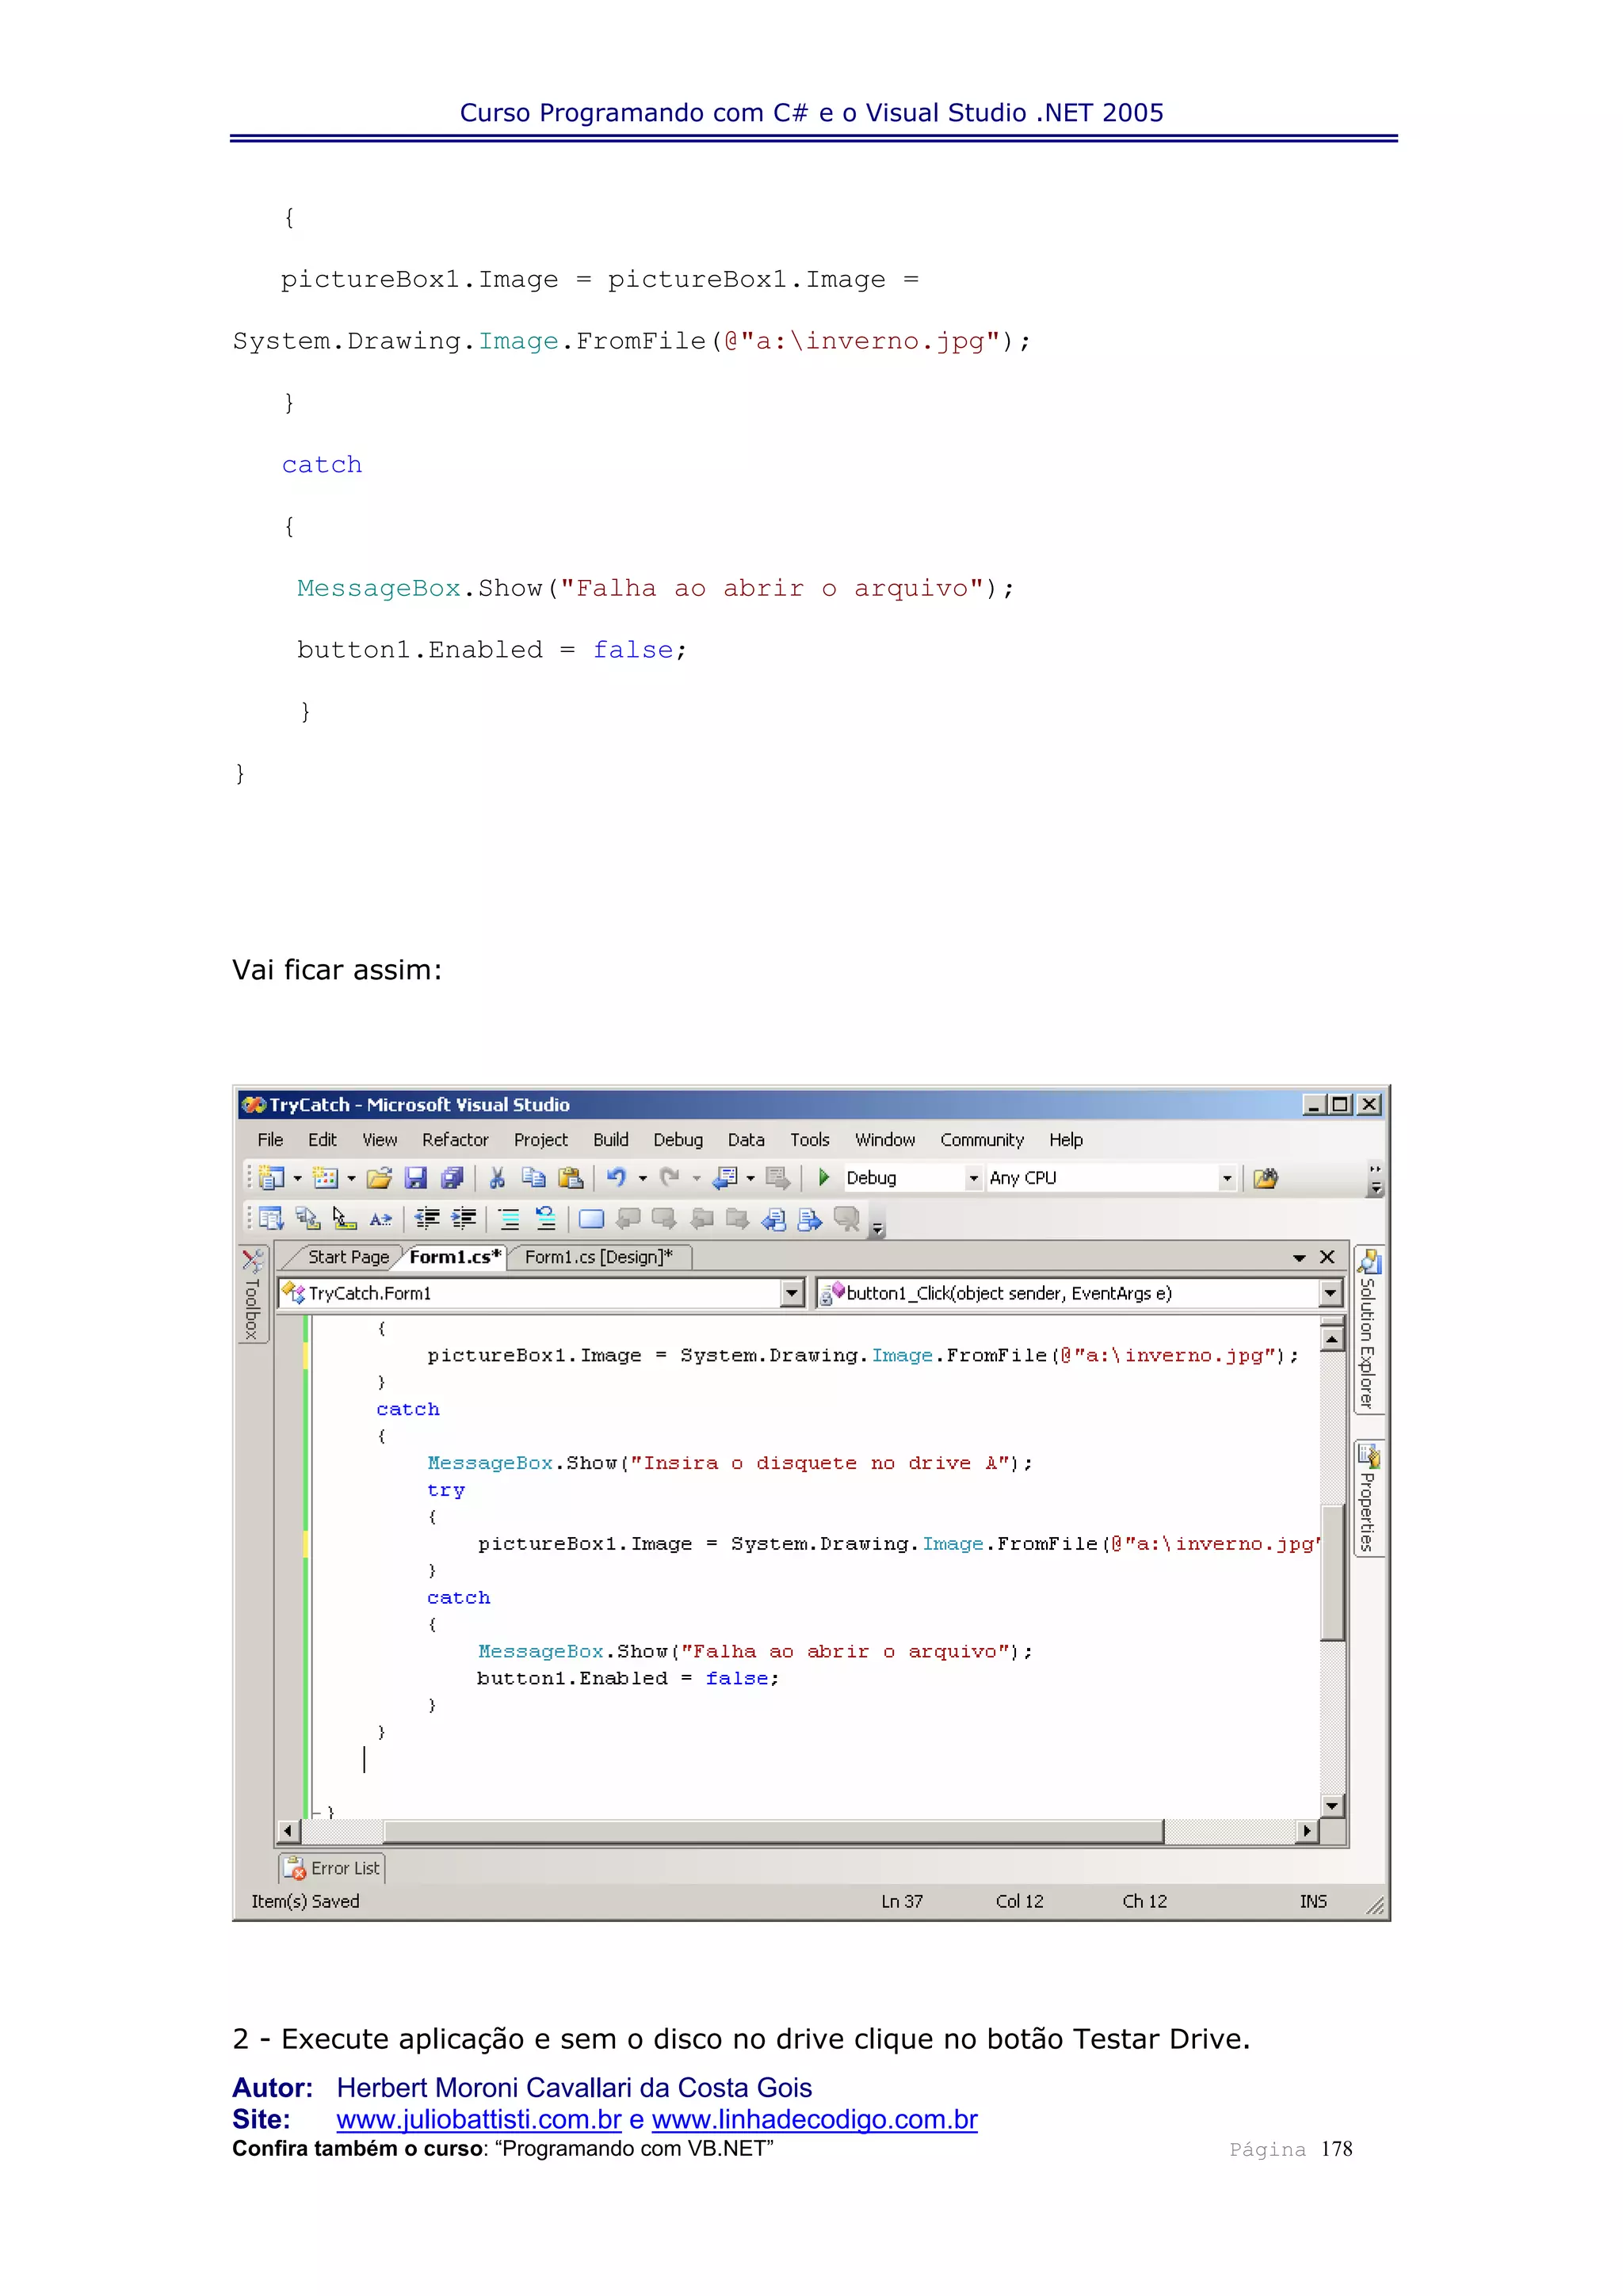Click the vertical scrollbar down arrow
Screen dimensions: 1623x2296
point(1331,1805)
